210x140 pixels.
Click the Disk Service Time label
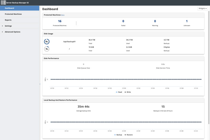[163, 68]
